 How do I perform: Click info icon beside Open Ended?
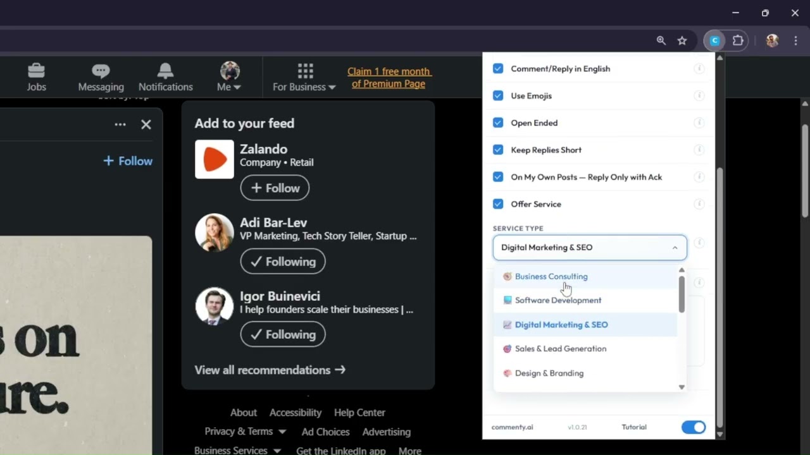pyautogui.click(x=699, y=123)
